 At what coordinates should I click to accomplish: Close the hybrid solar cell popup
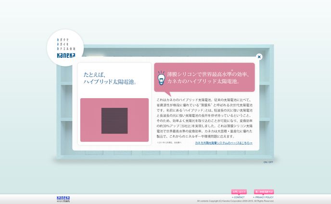coord(259,57)
